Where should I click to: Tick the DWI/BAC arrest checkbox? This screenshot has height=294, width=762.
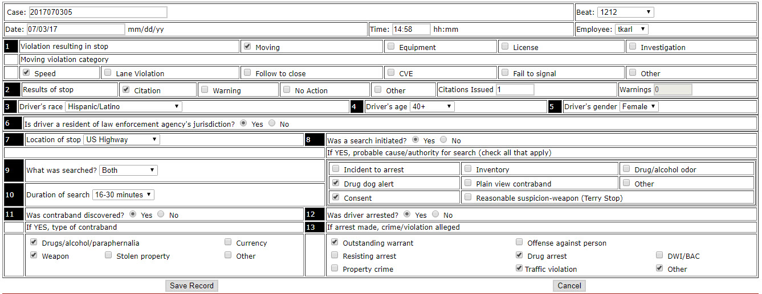pyautogui.click(x=659, y=255)
